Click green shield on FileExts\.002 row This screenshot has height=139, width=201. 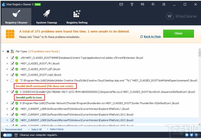coord(17,120)
